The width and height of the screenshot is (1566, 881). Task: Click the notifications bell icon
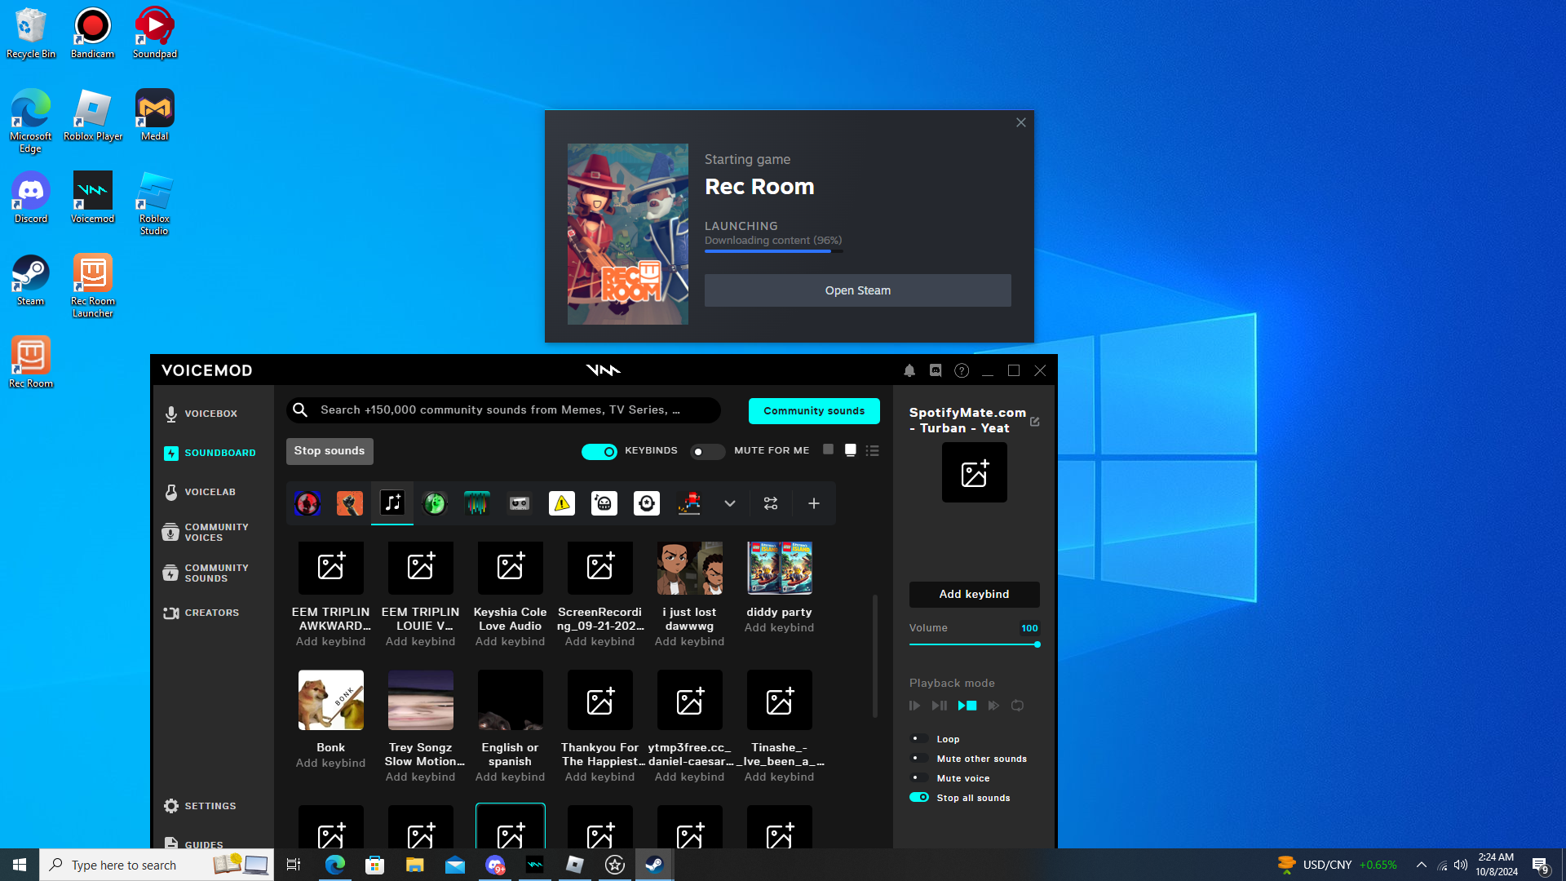point(909,370)
